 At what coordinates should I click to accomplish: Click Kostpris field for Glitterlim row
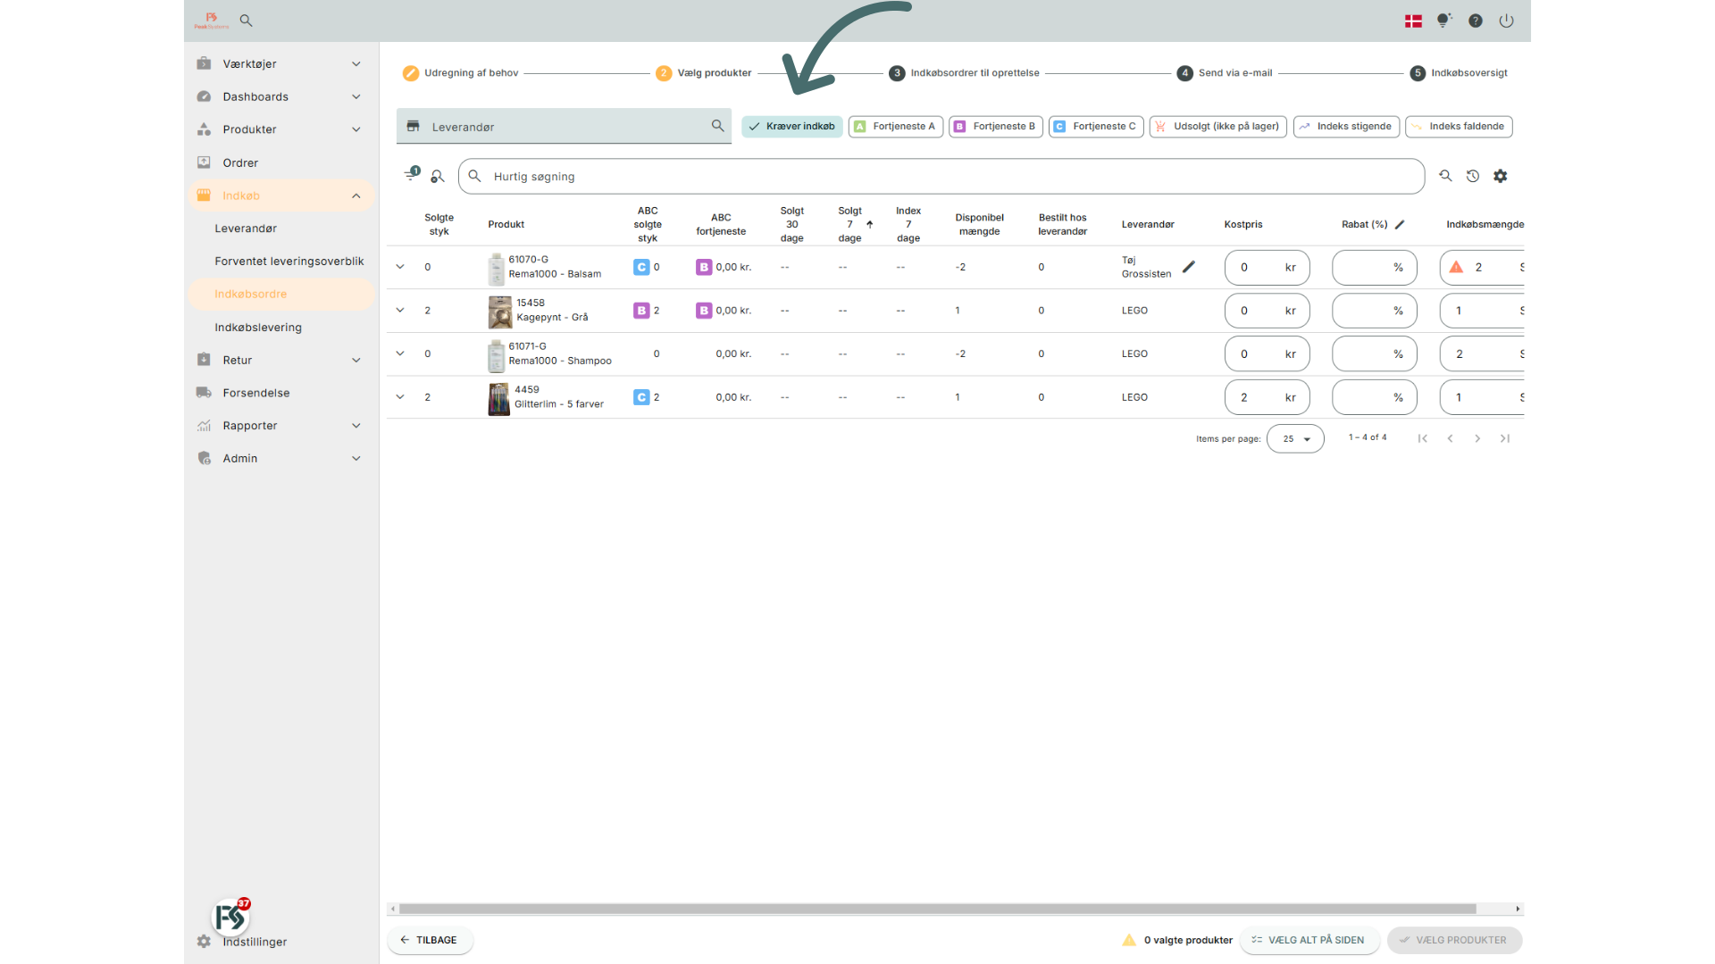1267,397
